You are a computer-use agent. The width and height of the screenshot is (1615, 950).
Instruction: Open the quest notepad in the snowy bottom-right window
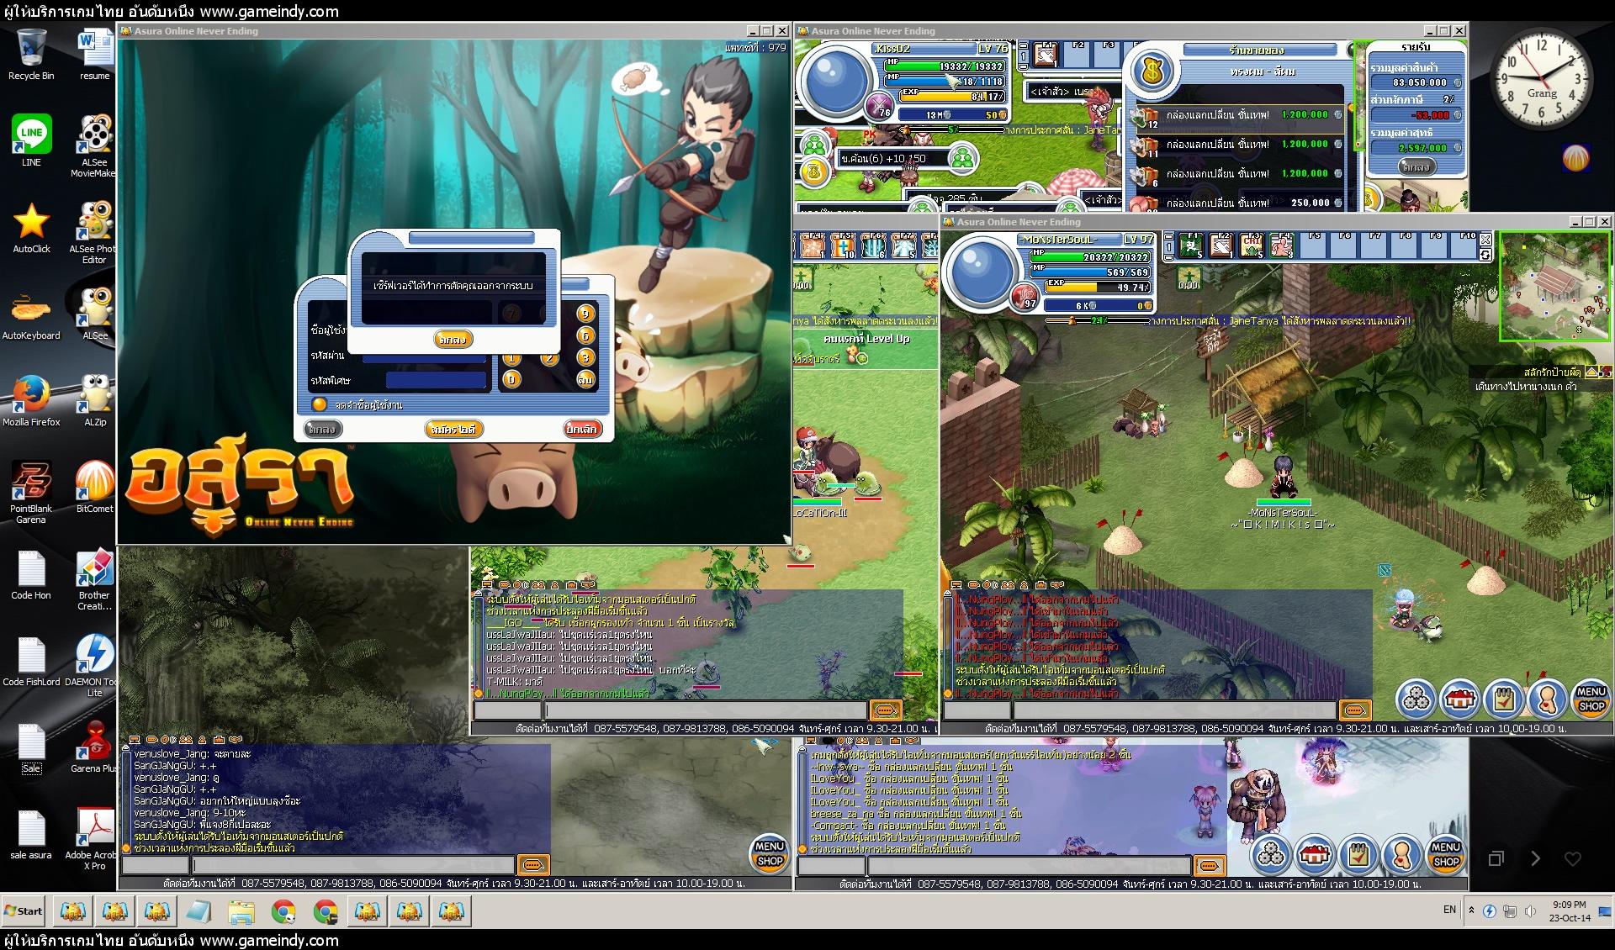coord(1358,855)
